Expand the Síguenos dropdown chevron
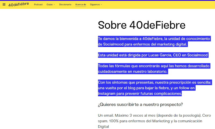 (102, 5)
